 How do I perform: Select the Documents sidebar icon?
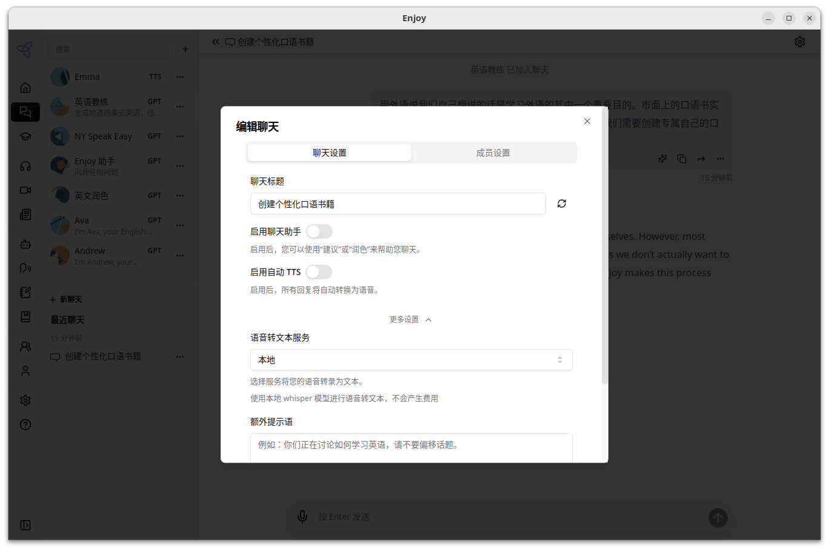click(25, 214)
